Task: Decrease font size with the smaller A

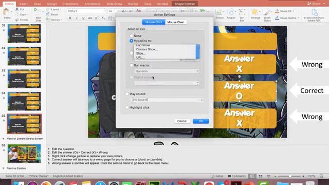Action: (131, 11)
